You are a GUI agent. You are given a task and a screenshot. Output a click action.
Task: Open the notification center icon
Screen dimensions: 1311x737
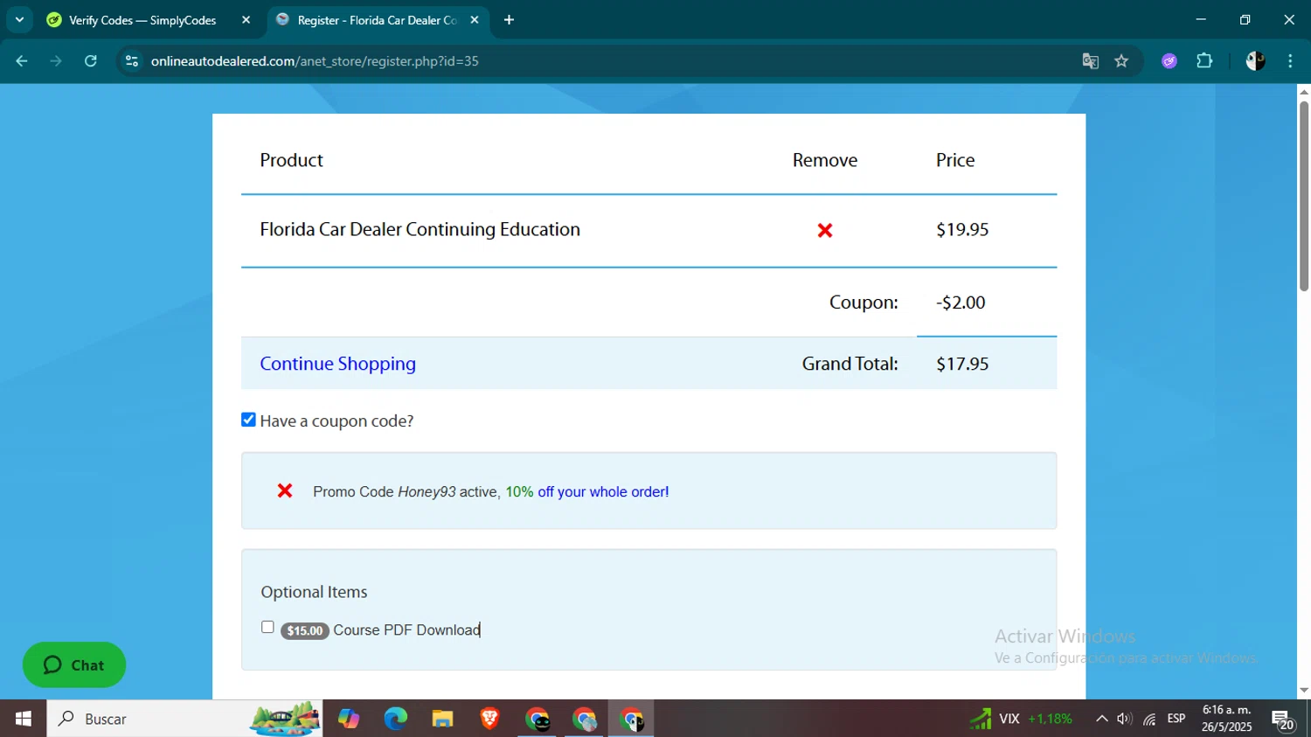[x=1283, y=720]
